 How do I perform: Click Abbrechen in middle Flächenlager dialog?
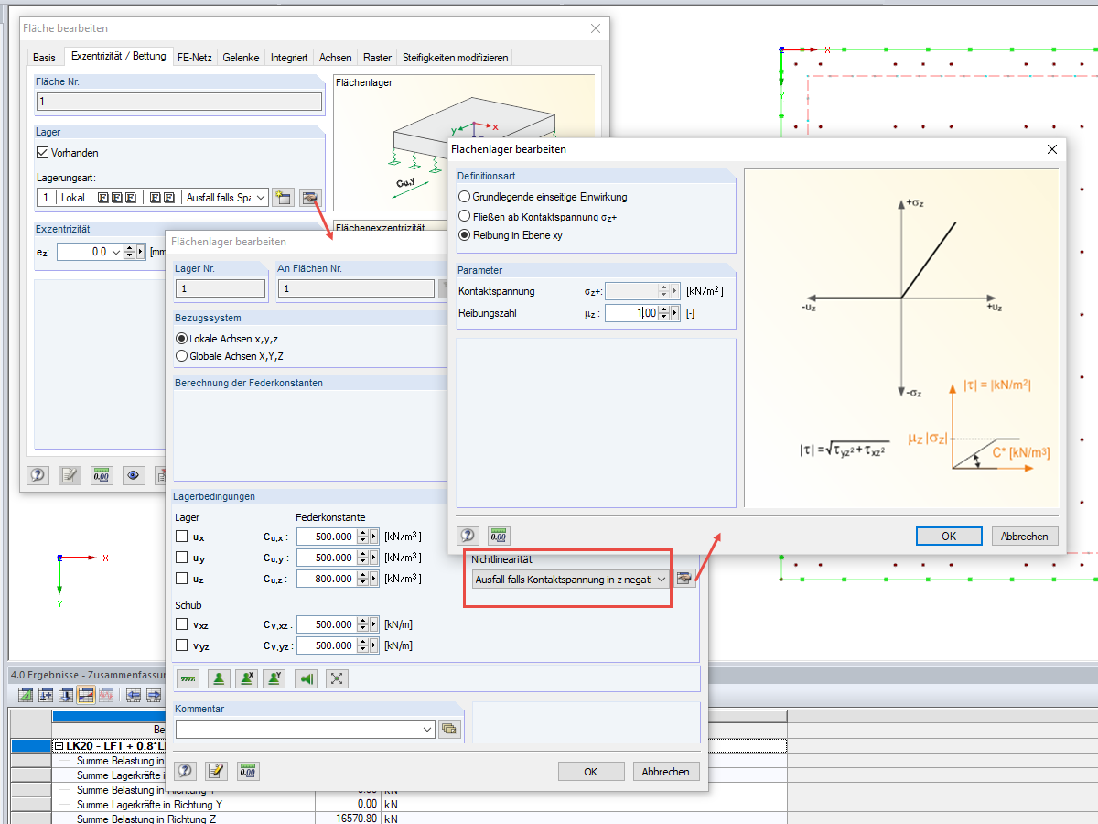pyautogui.click(x=666, y=771)
